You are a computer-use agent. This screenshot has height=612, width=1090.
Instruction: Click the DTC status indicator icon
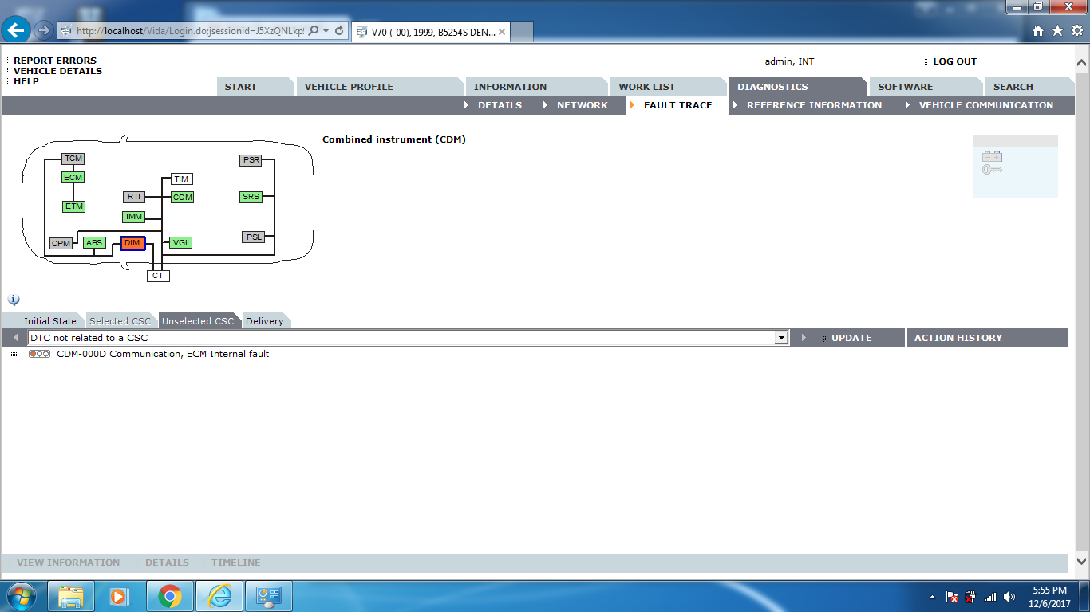39,354
